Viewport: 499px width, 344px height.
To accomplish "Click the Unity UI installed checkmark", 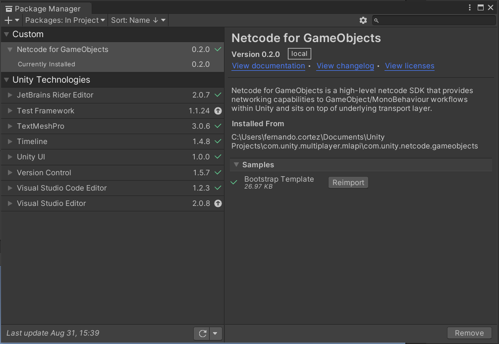I will [x=218, y=156].
